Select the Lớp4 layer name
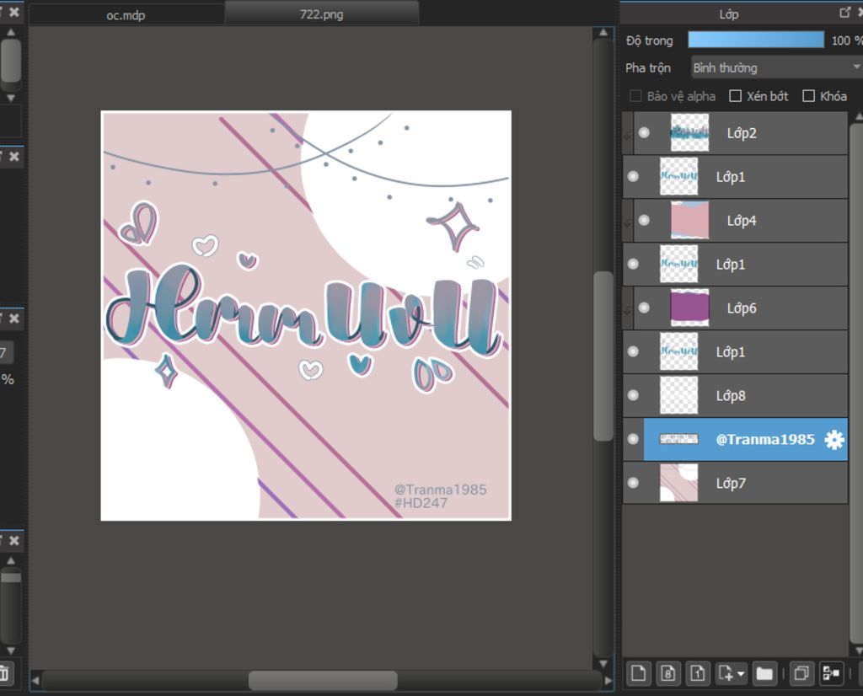Image resolution: width=863 pixels, height=696 pixels. click(x=742, y=221)
